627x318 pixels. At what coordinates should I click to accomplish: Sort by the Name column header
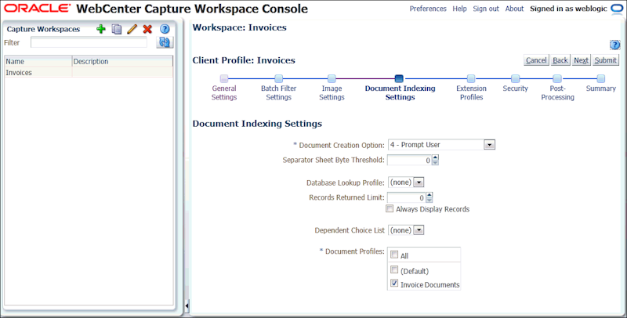pos(38,62)
